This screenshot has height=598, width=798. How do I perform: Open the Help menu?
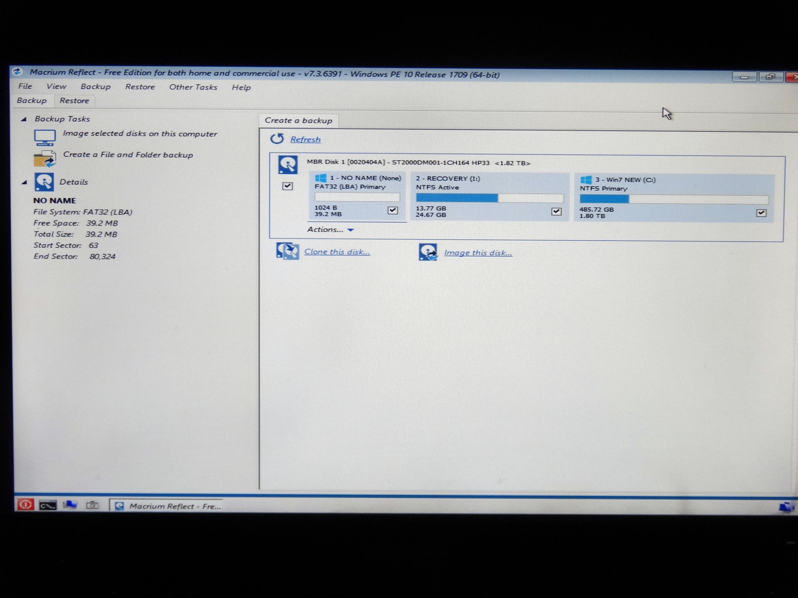(241, 88)
